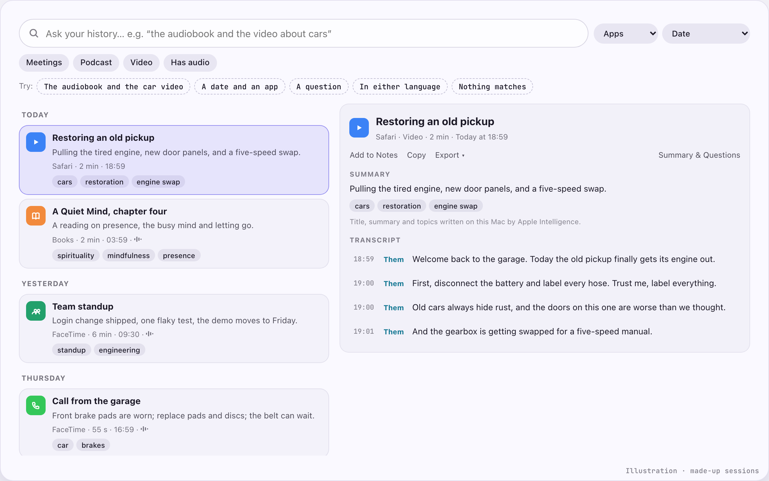Click Copy in the detail panel
This screenshot has height=481, width=769.
[x=416, y=155]
